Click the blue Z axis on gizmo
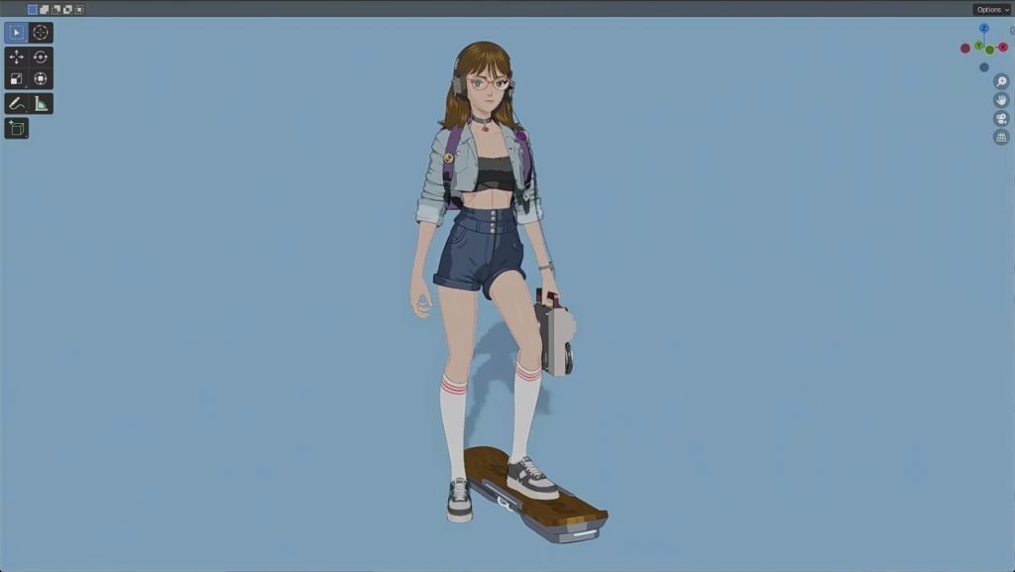Screen dimensions: 1015x572 [984, 29]
